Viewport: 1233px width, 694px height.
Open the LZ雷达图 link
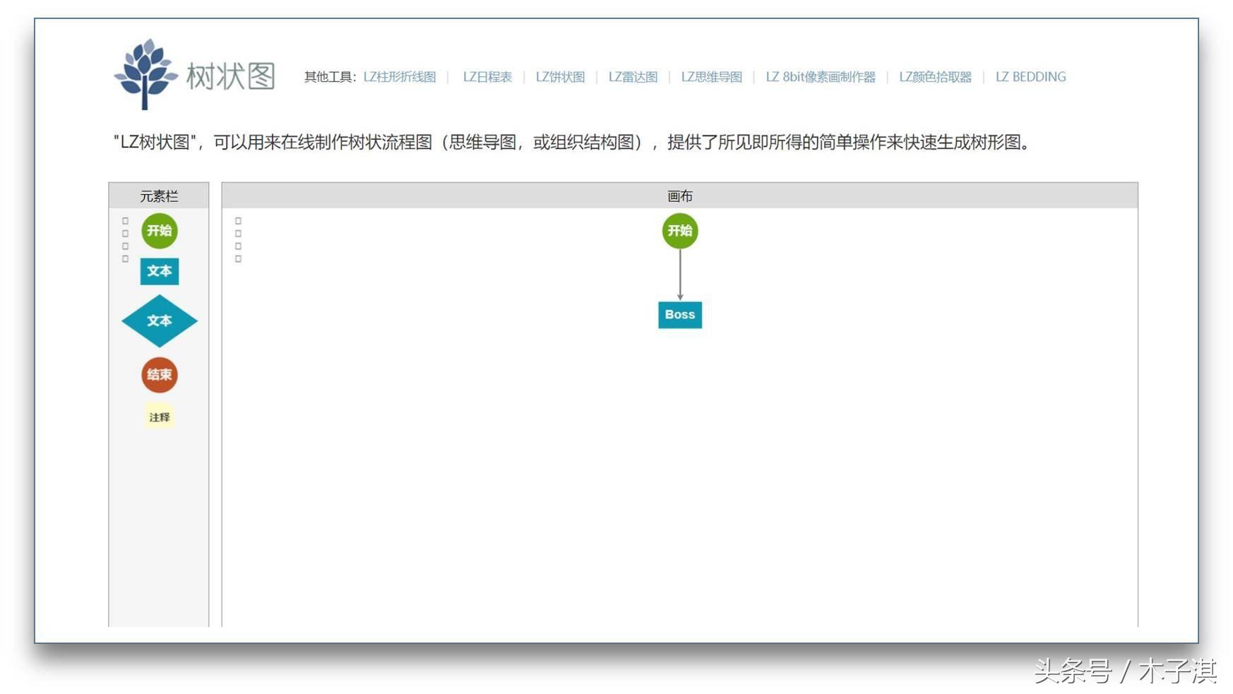click(633, 77)
